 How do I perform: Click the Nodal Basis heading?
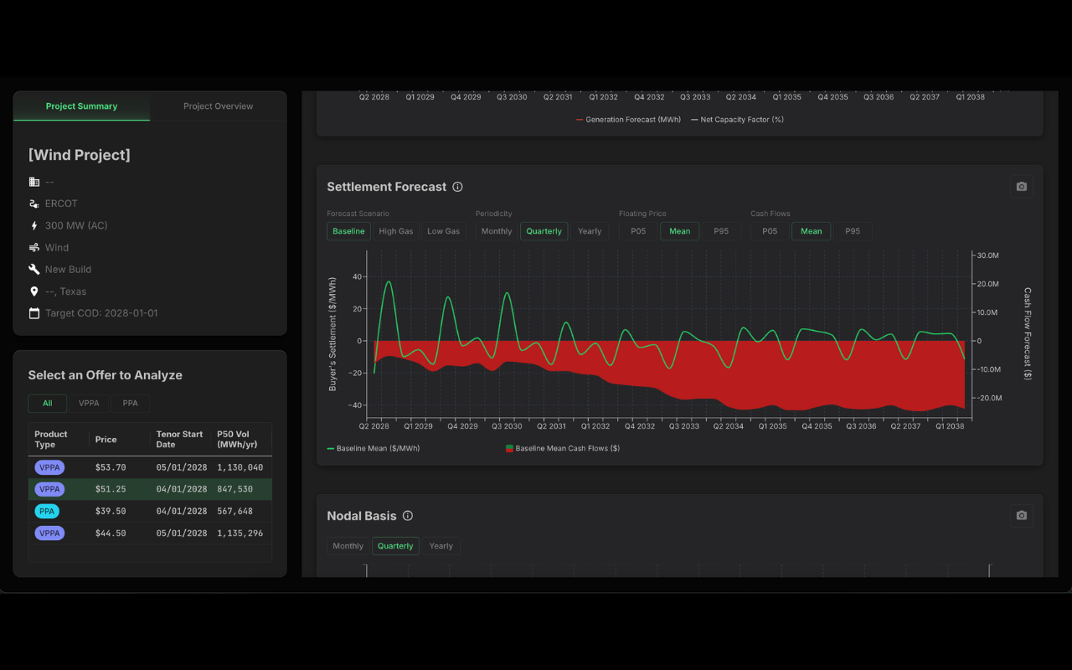(x=363, y=516)
